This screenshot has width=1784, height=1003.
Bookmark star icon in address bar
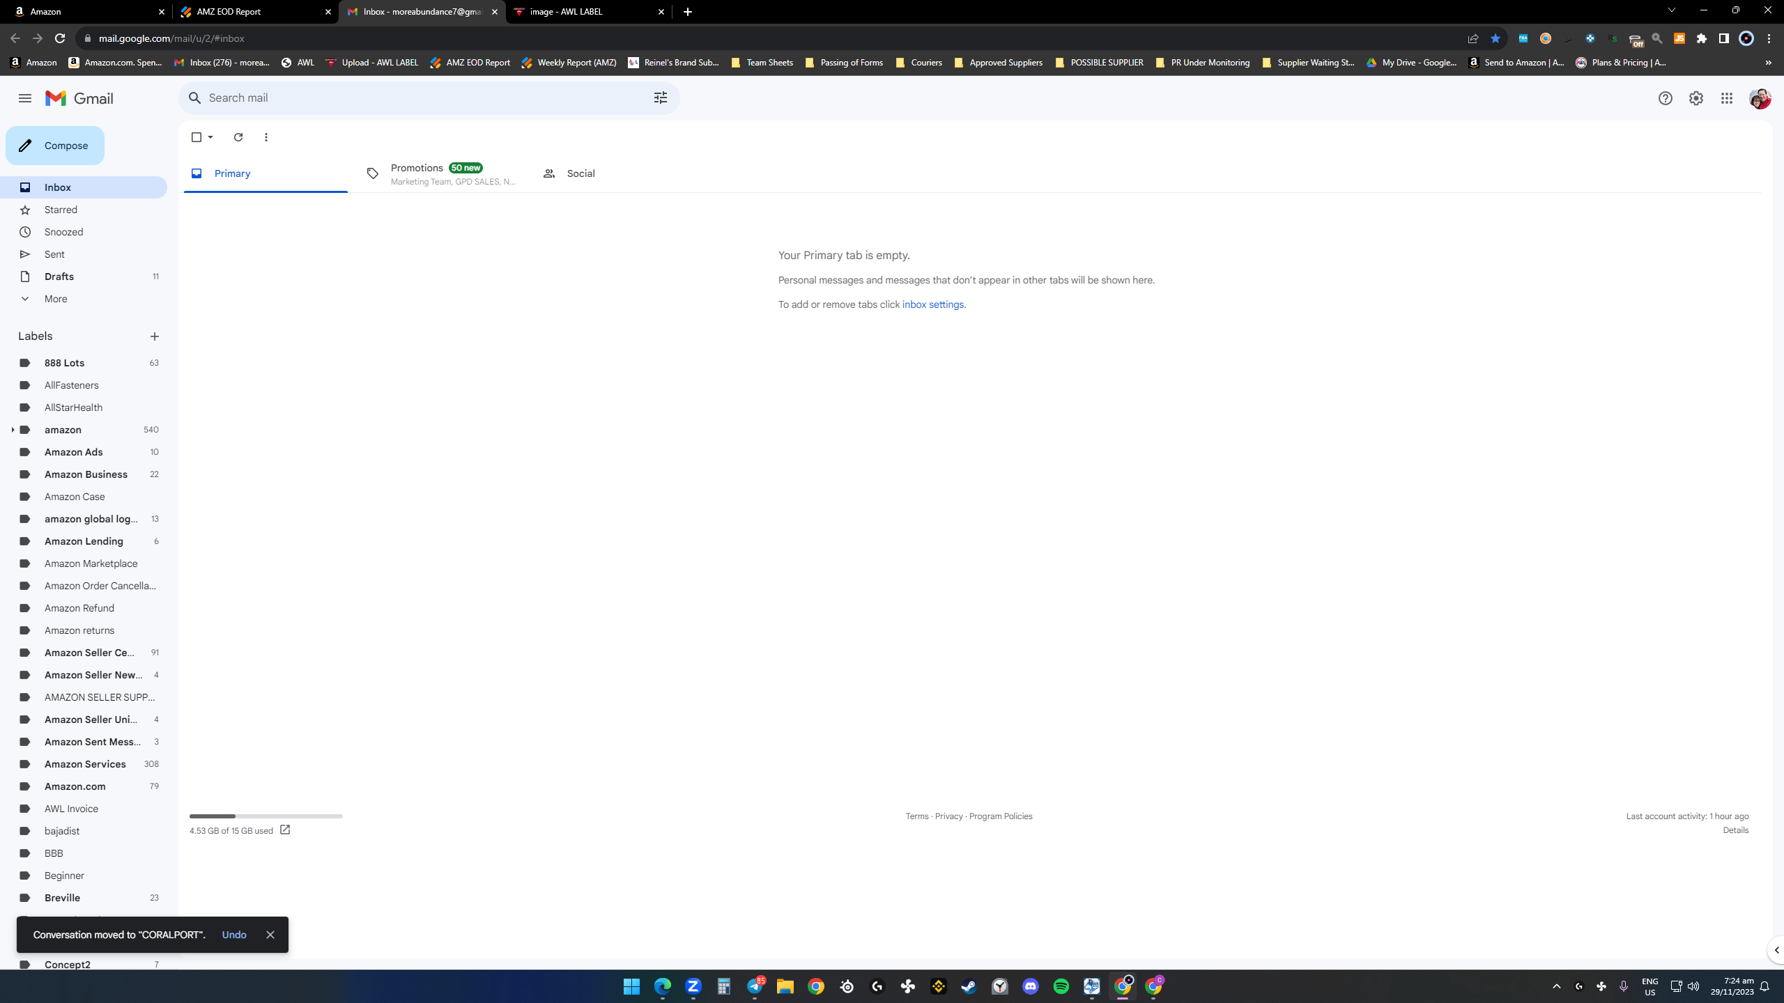pos(1495,38)
